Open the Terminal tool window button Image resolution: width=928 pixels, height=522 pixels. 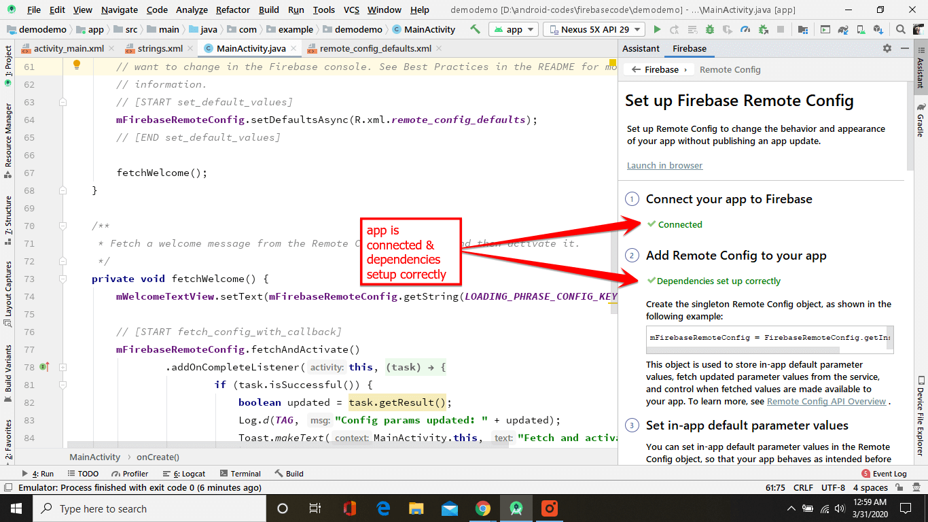[x=240, y=474]
